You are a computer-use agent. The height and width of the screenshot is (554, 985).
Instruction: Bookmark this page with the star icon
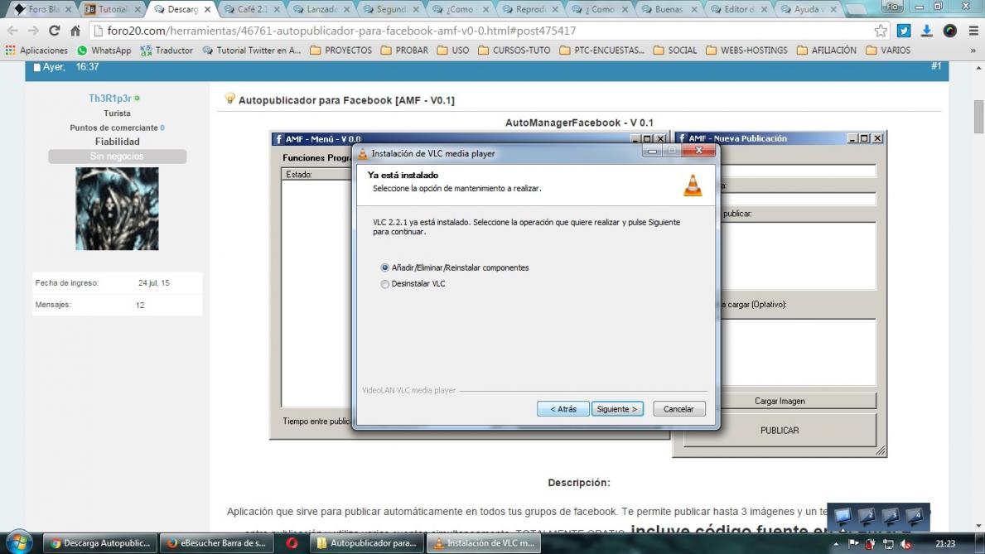point(881,31)
